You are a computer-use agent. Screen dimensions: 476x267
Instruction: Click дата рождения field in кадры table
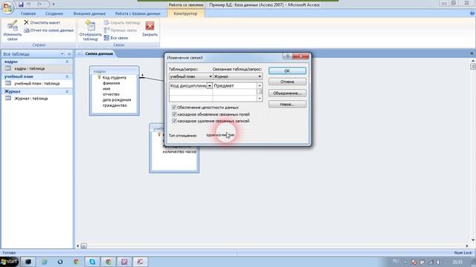click(117, 99)
